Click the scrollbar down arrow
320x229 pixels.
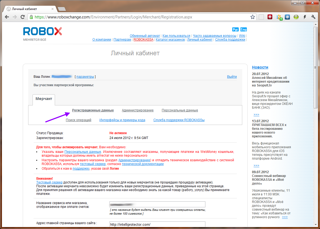315,224
